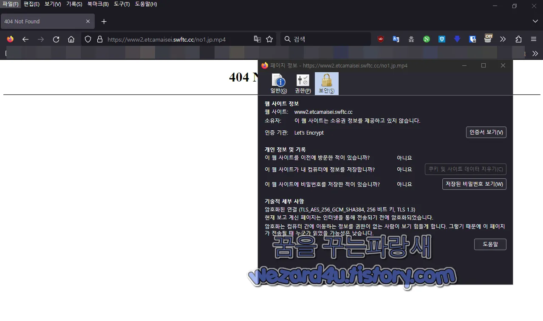Show more bookmarks toolbar overflow chevron

535,53
